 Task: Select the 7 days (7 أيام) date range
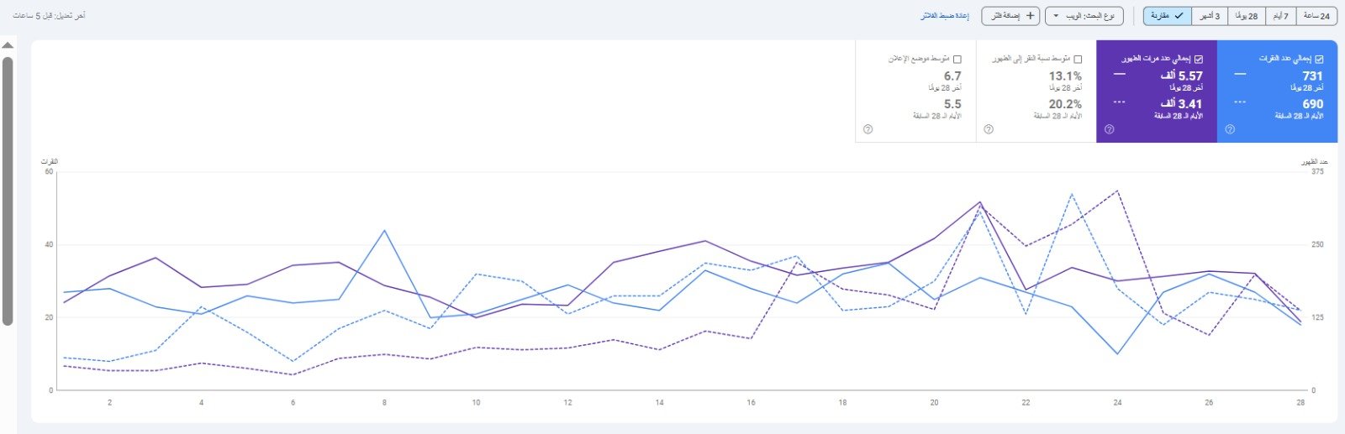click(x=1280, y=16)
